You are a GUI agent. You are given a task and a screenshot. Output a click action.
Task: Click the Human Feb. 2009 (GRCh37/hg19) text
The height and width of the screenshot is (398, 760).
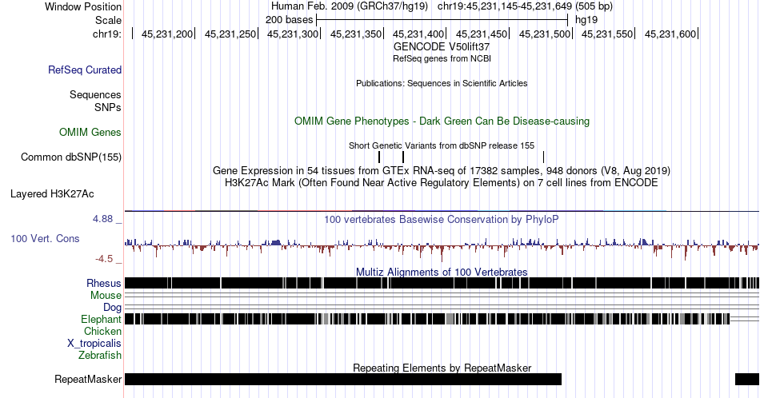[x=350, y=6]
